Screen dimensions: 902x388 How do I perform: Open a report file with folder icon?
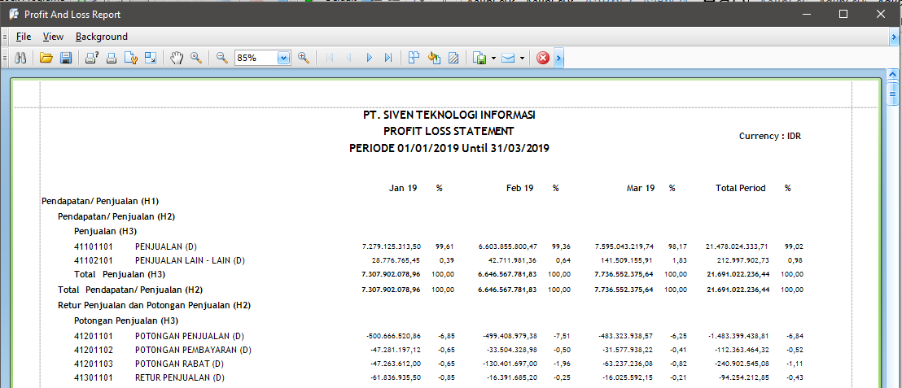point(46,58)
